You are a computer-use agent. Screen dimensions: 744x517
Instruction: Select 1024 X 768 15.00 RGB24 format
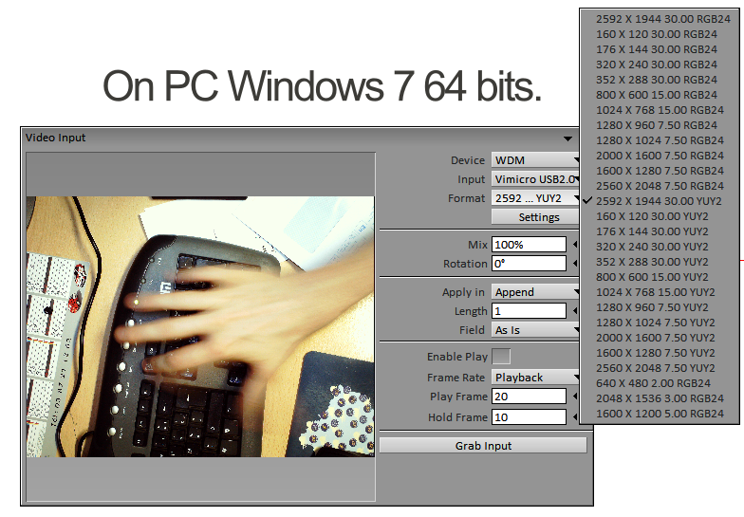point(660,110)
